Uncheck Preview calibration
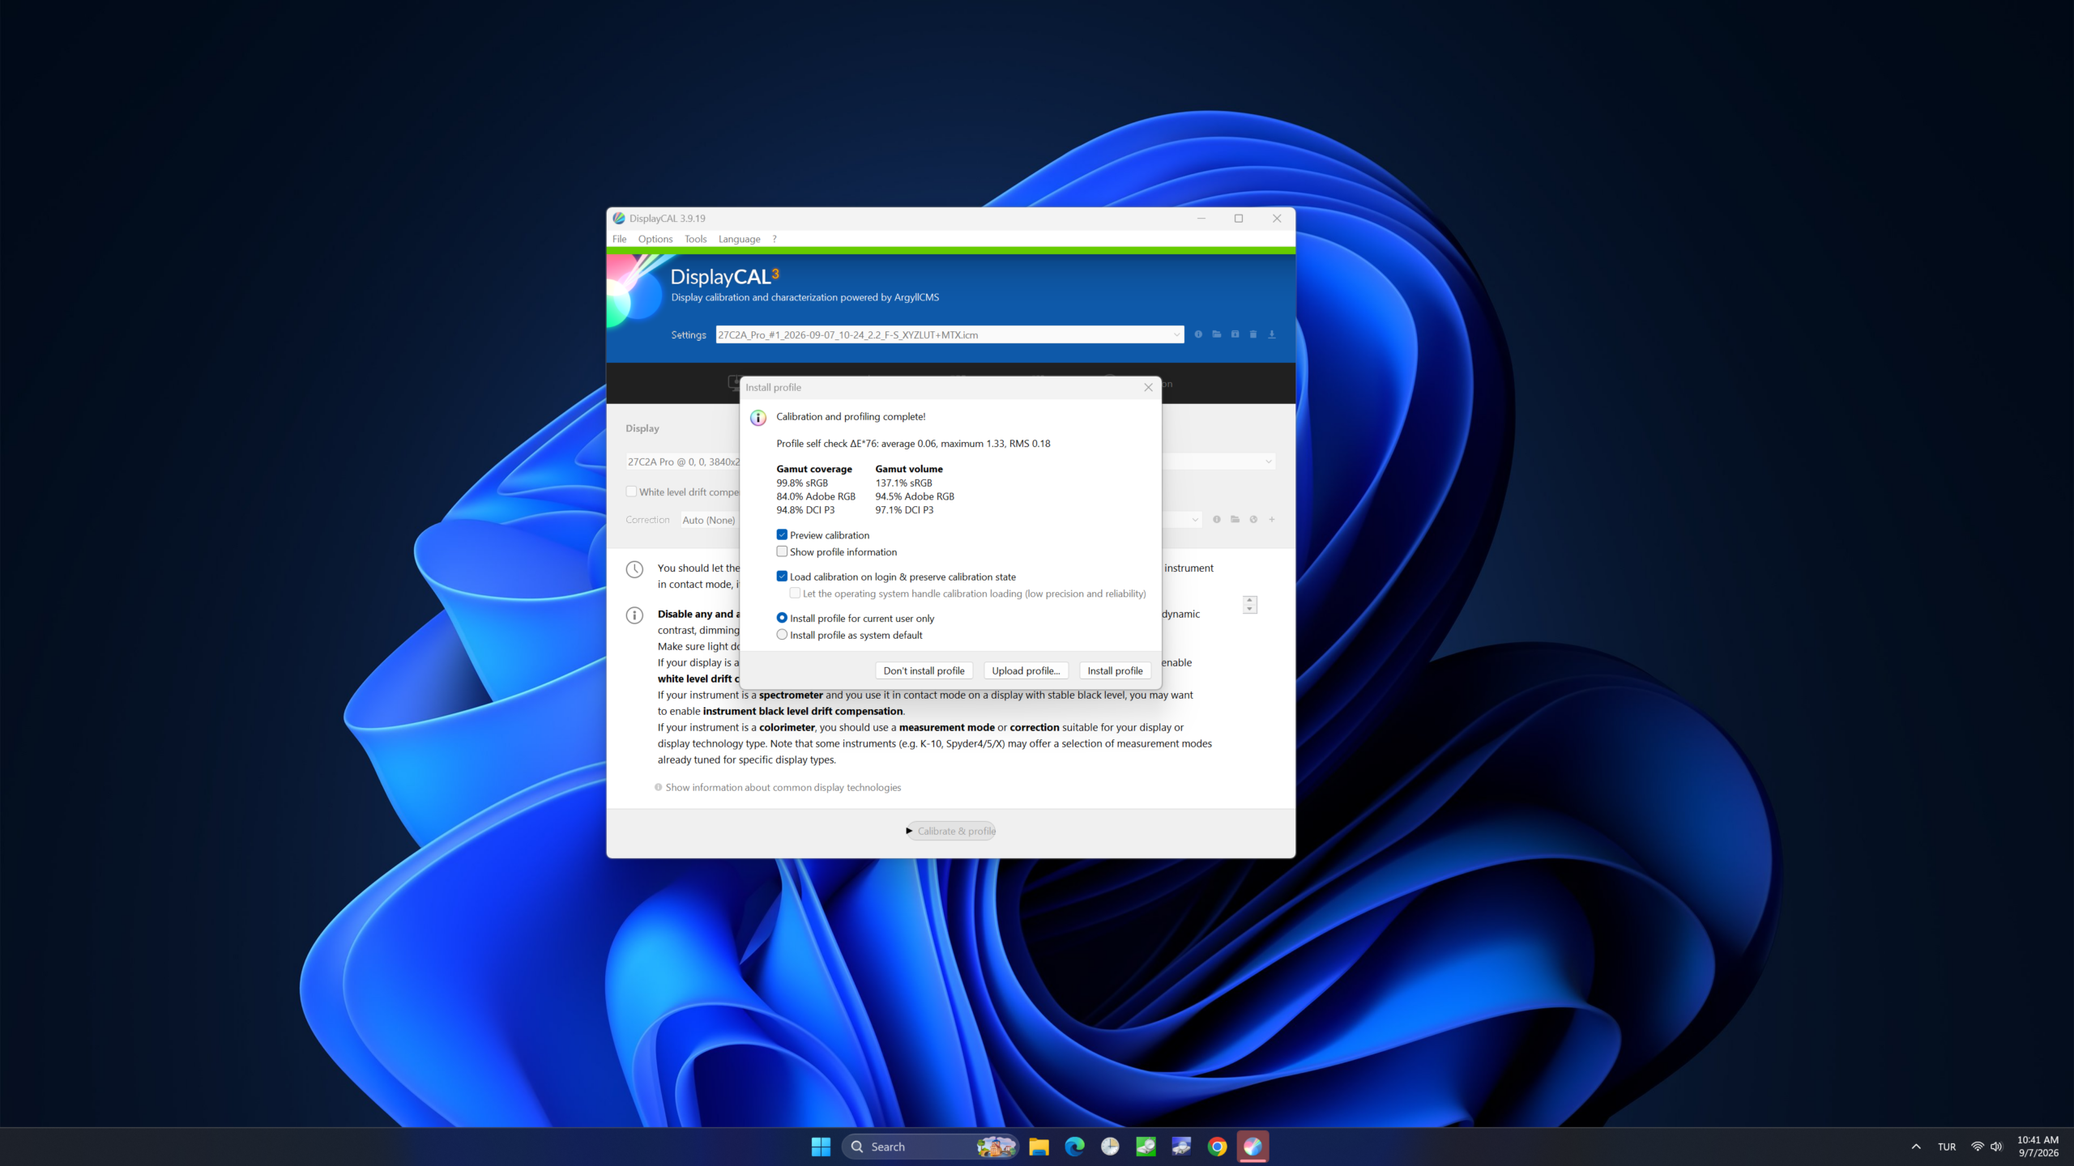This screenshot has width=2074, height=1166. (782, 535)
